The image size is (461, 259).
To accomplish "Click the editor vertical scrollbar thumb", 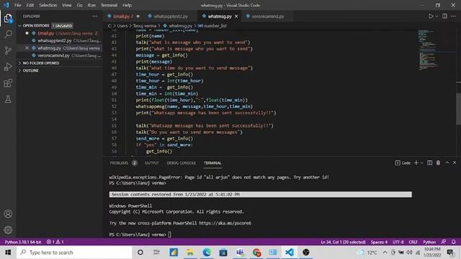I will coord(458,109).
